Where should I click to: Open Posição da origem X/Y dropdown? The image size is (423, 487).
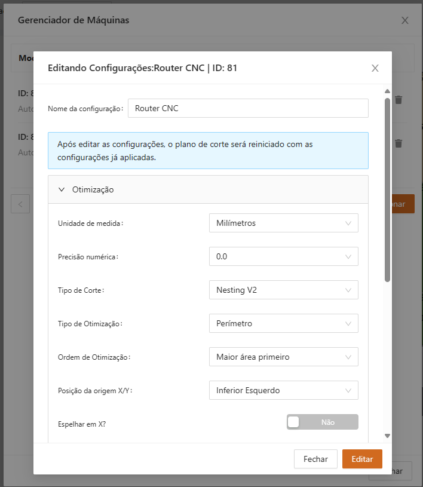(x=283, y=390)
